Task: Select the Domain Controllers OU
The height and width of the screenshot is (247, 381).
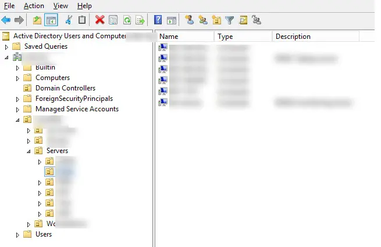Action: (65, 88)
